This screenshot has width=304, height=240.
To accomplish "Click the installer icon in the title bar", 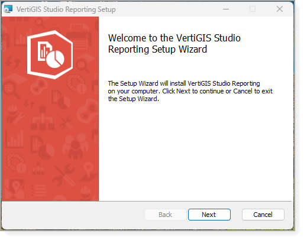I will point(8,9).
